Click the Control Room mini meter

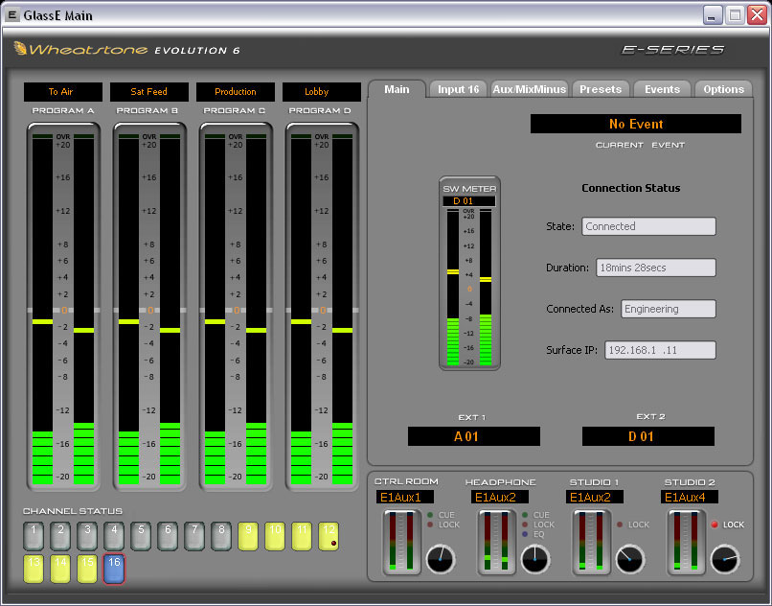(x=401, y=542)
